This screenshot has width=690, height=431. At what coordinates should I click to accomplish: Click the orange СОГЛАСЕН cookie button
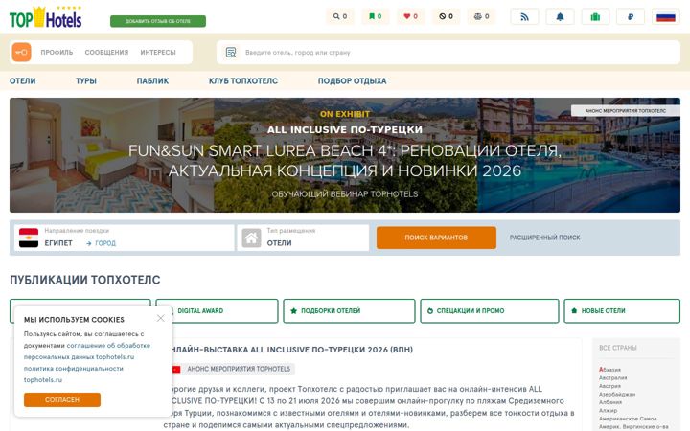62,399
